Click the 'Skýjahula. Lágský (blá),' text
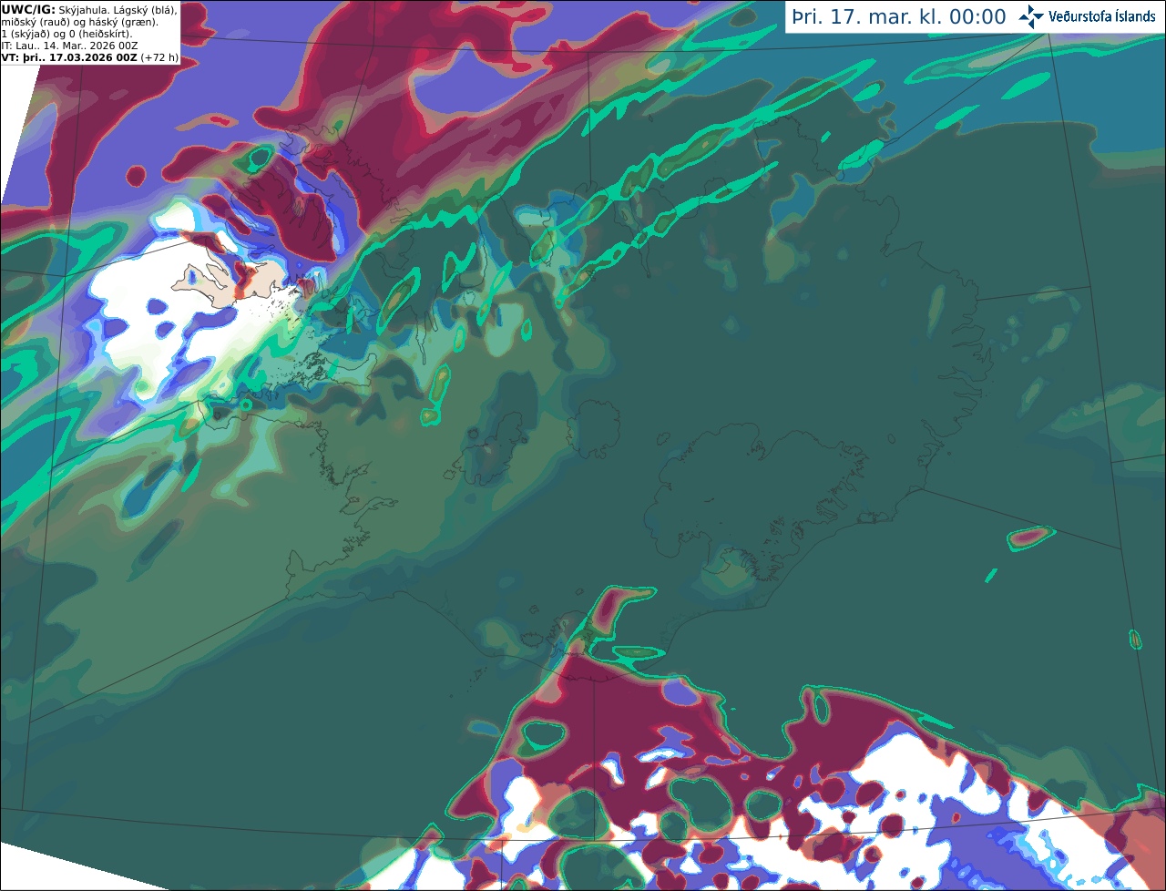1166x891 pixels. [x=118, y=9]
